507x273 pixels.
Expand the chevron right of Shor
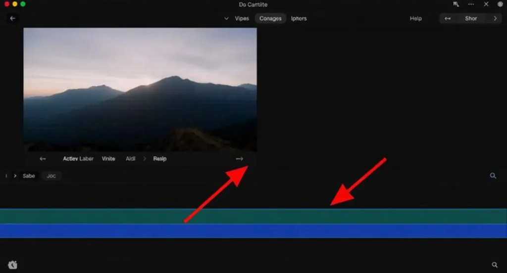point(495,18)
